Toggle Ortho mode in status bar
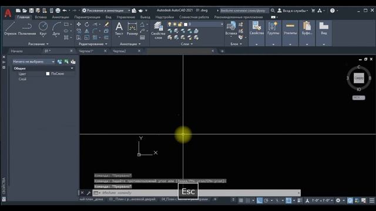The height and width of the screenshot is (211, 376). coord(259,200)
